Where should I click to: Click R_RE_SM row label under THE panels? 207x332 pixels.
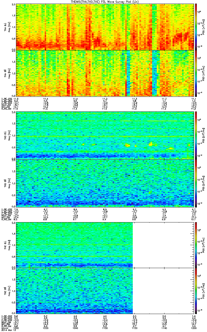click(x=6, y=326)
